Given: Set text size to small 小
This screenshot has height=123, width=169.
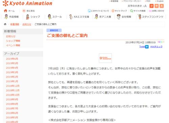Looking at the screenshot, I should point(151,6).
